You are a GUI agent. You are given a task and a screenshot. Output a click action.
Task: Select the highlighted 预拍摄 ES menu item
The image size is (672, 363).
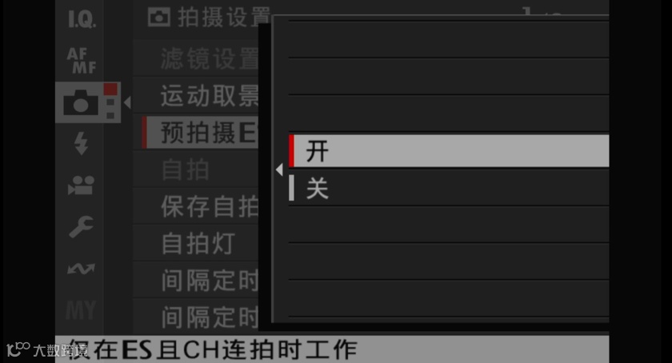(200, 133)
